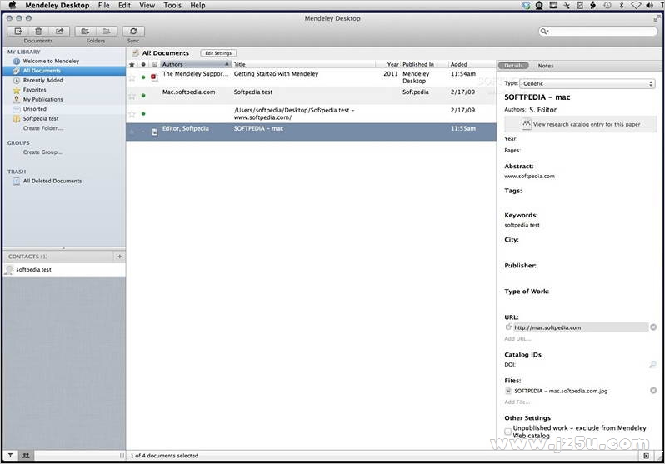Sort by the Added column header
665x464 pixels.
point(472,64)
